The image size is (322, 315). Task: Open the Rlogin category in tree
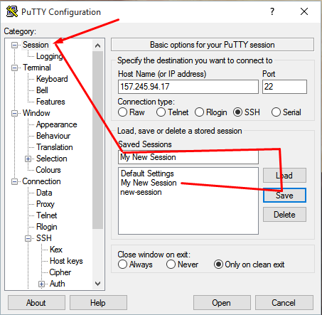point(46,227)
